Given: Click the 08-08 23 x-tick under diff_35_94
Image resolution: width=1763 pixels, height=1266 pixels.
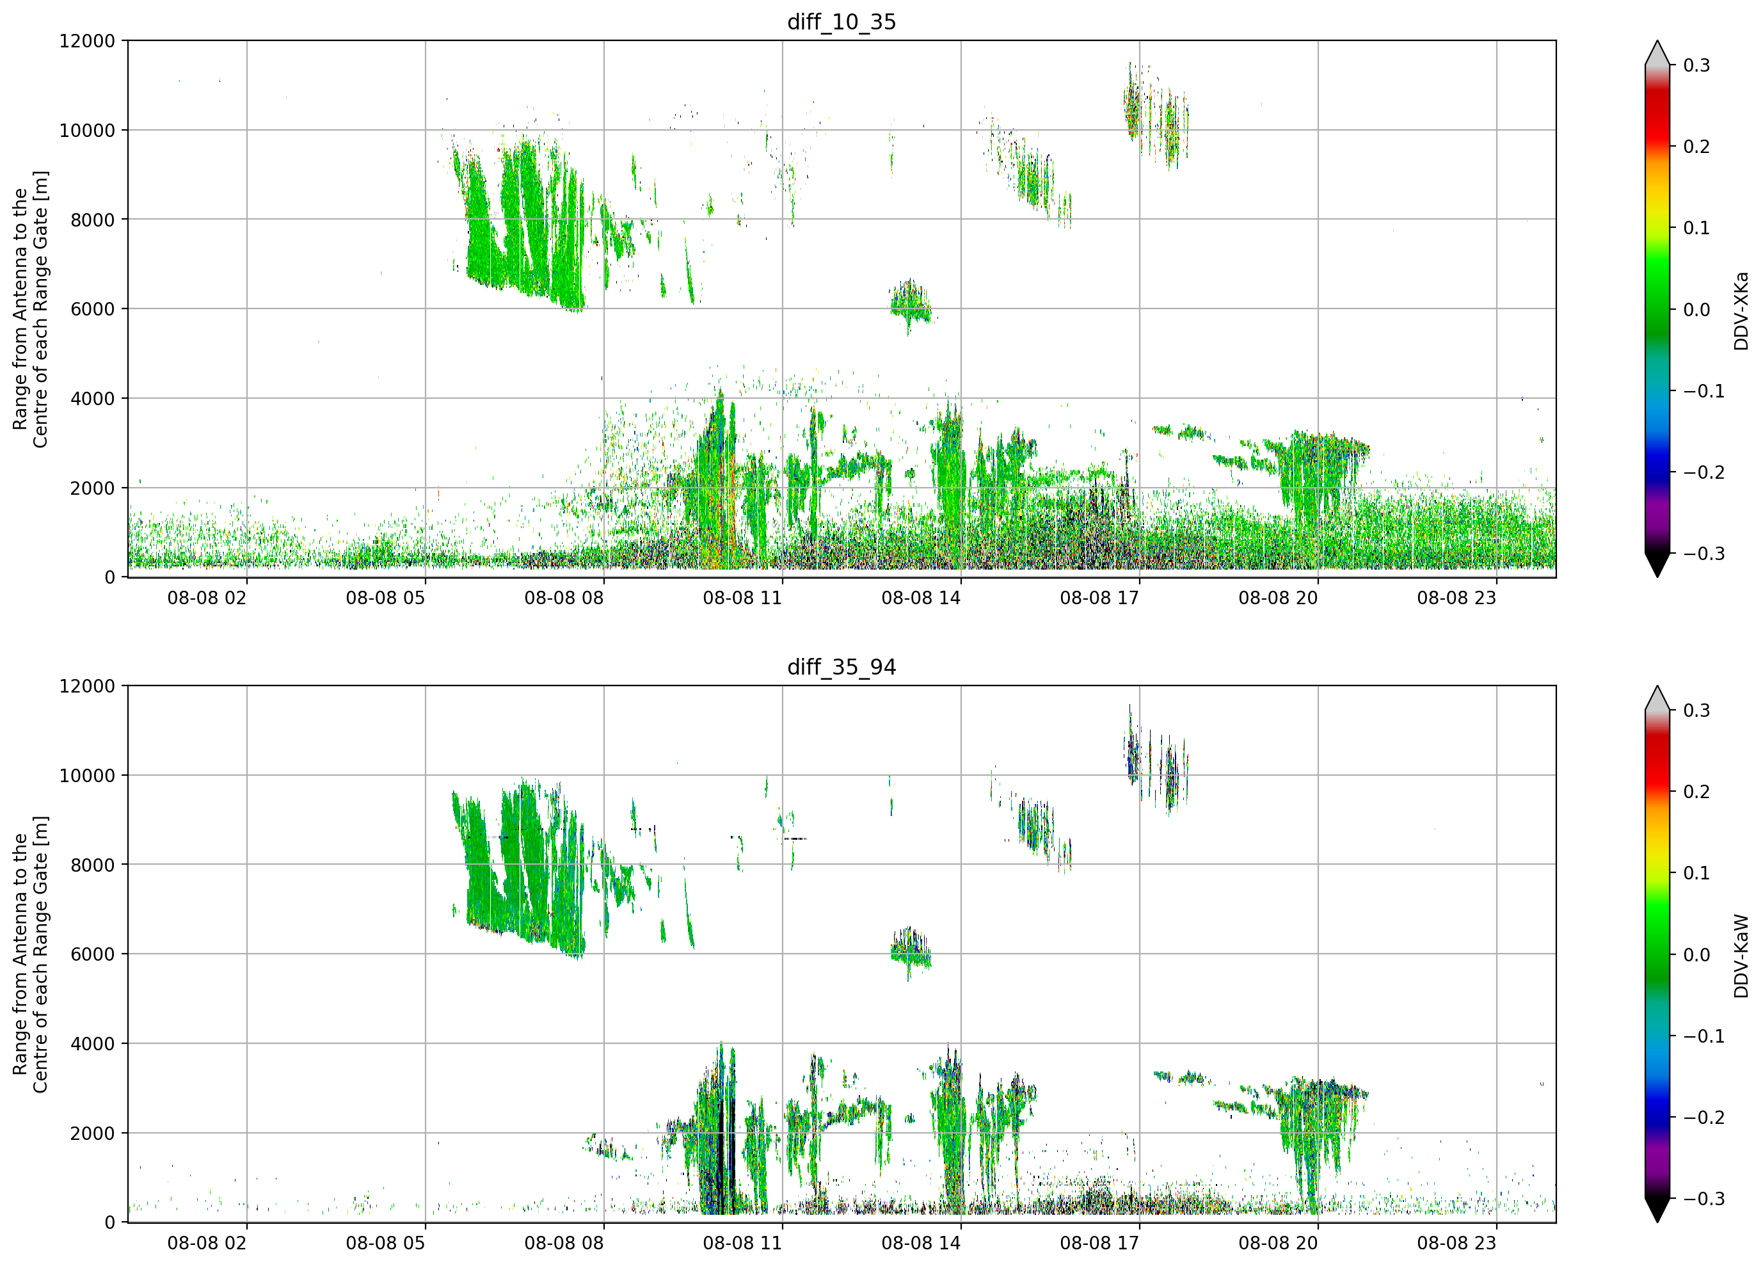Looking at the screenshot, I should tap(1456, 1244).
